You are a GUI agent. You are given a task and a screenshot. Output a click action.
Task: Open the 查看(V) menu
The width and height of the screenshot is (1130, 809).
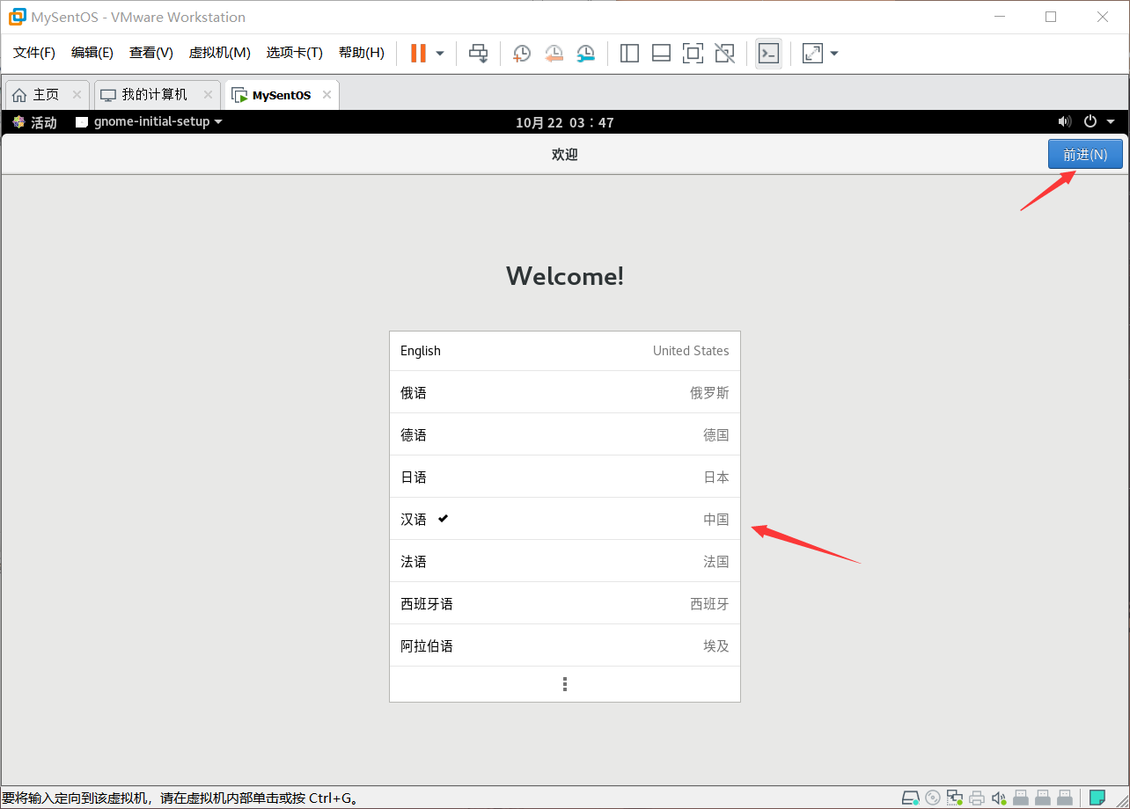coord(151,53)
